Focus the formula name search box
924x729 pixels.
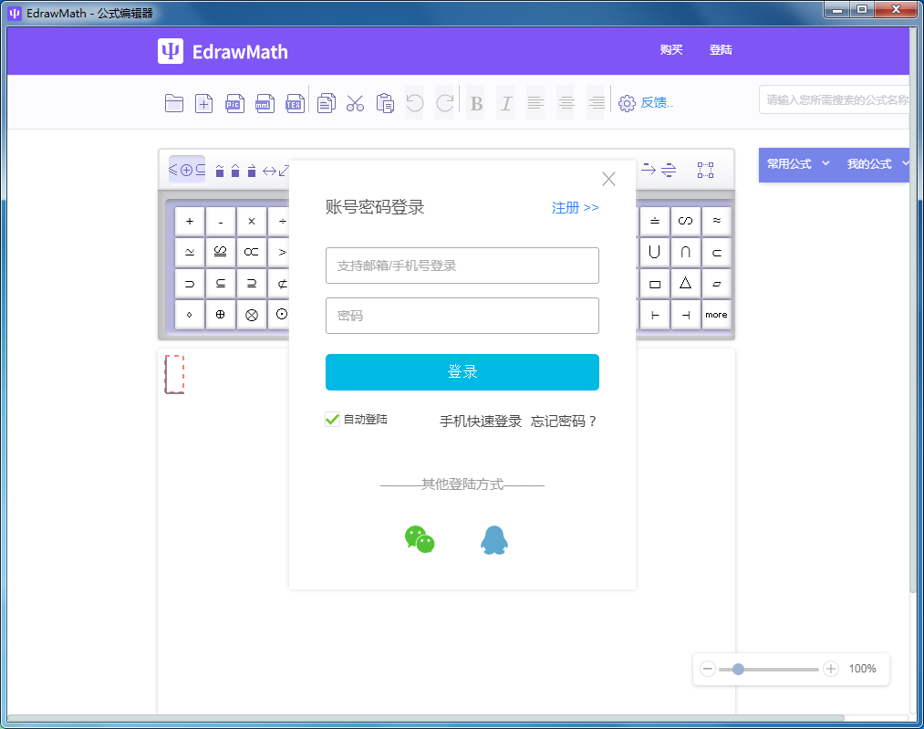click(835, 99)
